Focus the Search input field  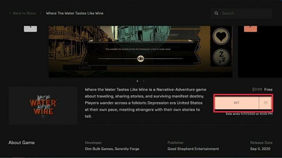tap(241, 13)
